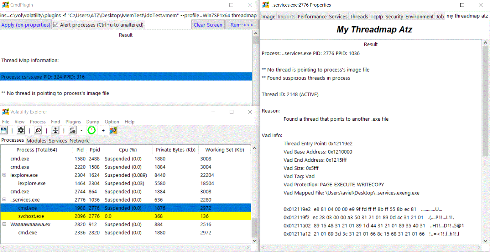Image resolution: width=490 pixels, height=252 pixels.
Task: Click Clear Screen in CmdPlugin
Action: [208, 24]
